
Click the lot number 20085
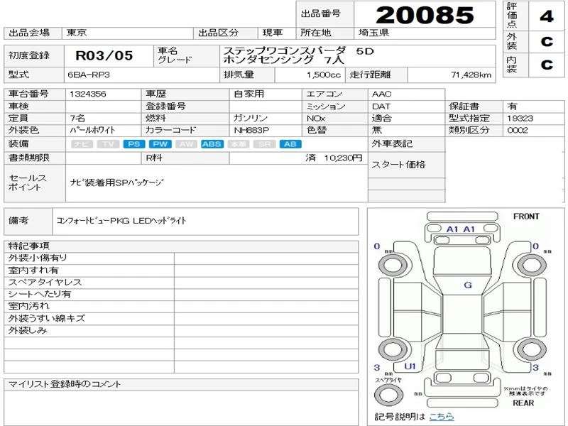(424, 14)
